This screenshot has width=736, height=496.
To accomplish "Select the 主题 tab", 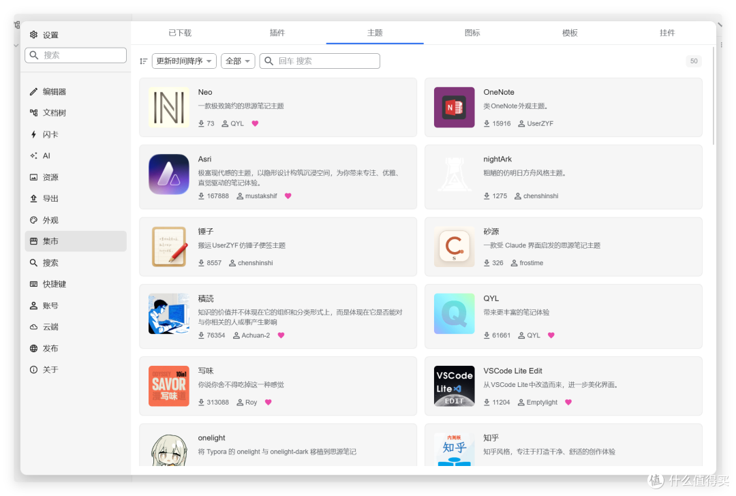I will 375,33.
